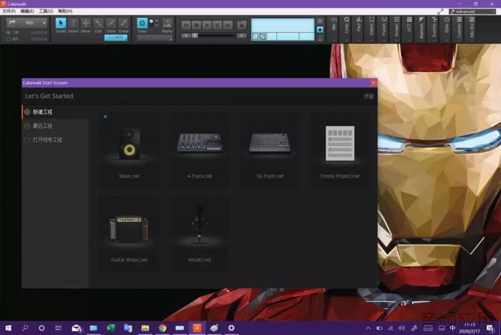This screenshot has height=335, width=501.
Task: Click the taskbar volume speaker icon
Action: click(x=401, y=328)
